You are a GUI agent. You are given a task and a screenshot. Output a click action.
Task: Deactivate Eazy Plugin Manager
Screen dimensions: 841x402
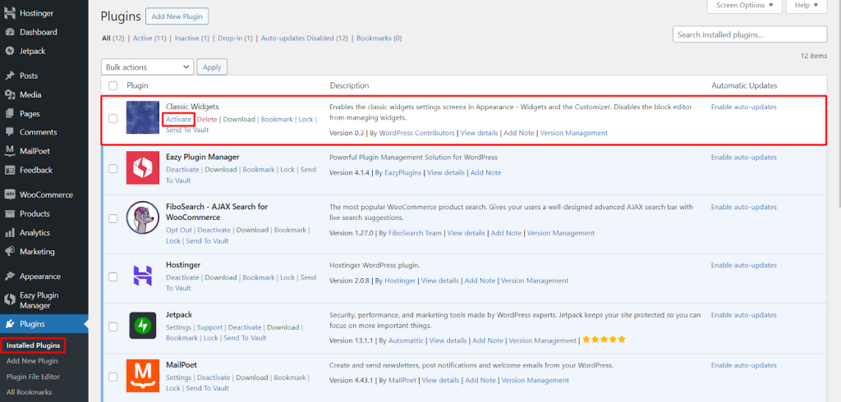[x=182, y=169]
